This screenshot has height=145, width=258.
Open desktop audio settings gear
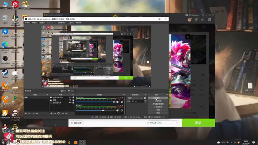tap(122, 110)
